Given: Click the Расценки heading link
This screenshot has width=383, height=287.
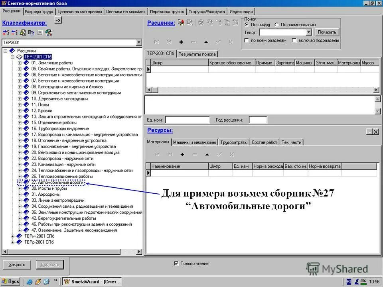Looking at the screenshot, I should pos(161,23).
